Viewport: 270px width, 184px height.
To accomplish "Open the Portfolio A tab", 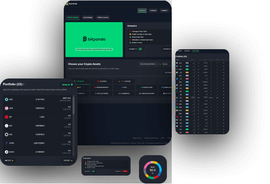I will point(142,11).
